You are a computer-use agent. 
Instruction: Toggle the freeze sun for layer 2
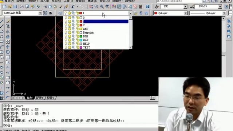70,25
